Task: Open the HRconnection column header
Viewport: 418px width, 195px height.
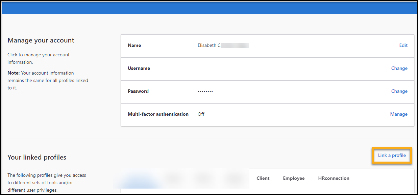Action: (334, 178)
